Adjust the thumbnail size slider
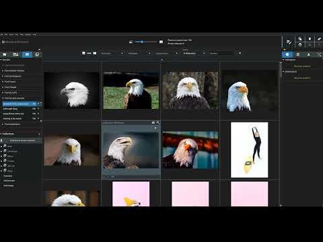 point(147,42)
